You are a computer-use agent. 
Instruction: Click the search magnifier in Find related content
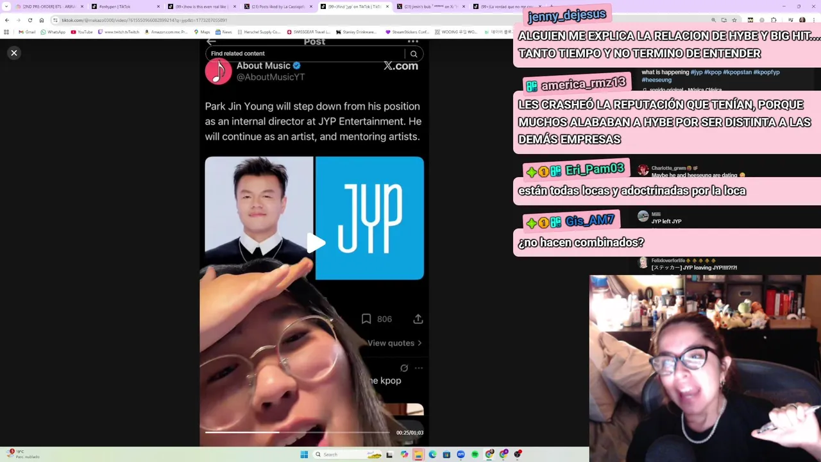tap(414, 54)
